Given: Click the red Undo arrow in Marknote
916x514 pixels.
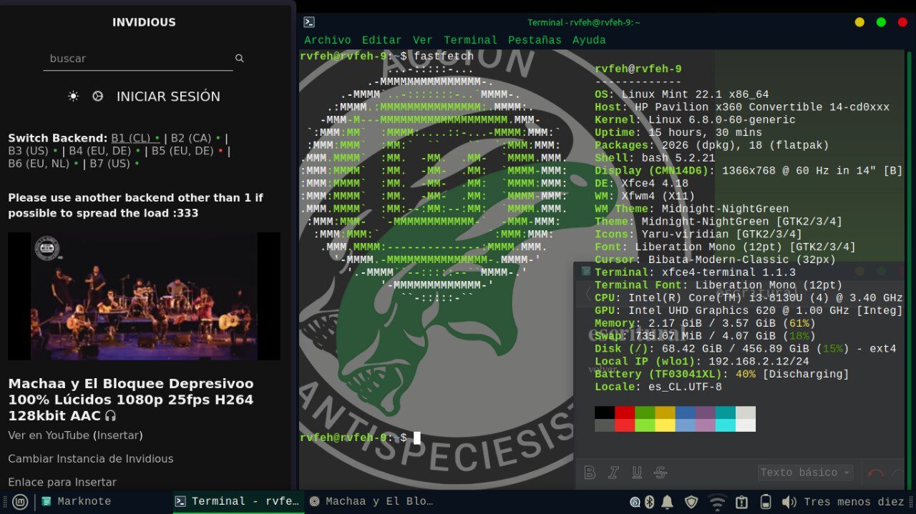Looking at the screenshot, I should tap(876, 473).
